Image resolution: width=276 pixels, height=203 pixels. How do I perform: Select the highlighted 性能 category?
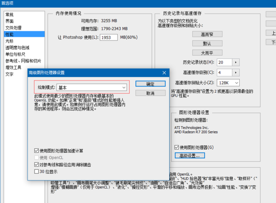pyautogui.click(x=24, y=34)
